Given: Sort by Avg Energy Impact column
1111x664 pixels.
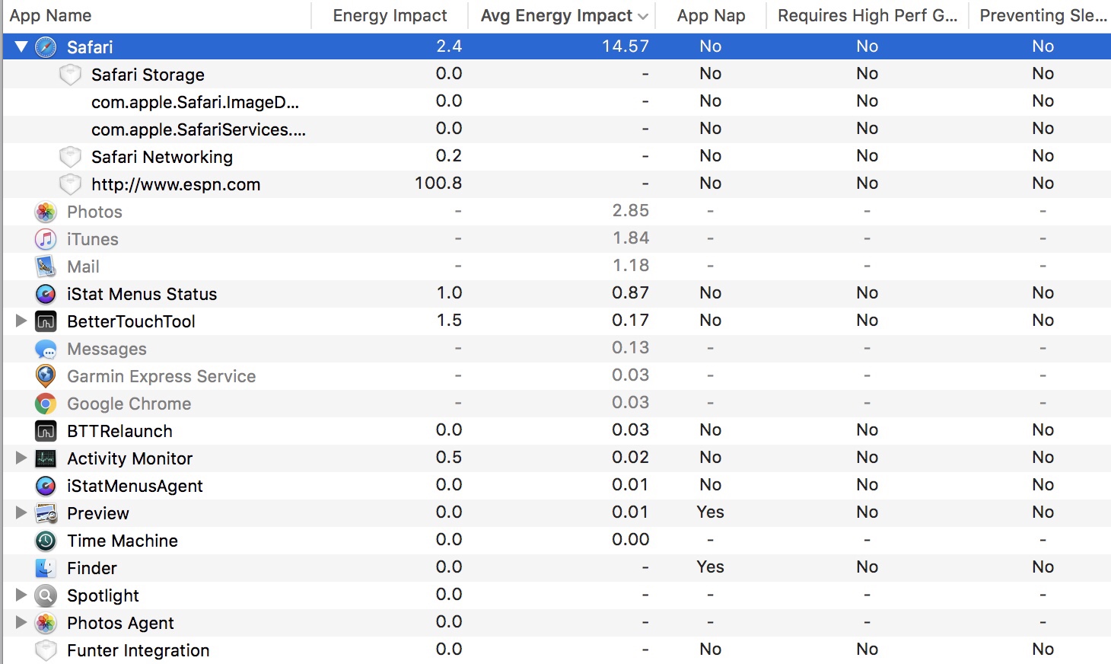Looking at the screenshot, I should click(x=556, y=15).
